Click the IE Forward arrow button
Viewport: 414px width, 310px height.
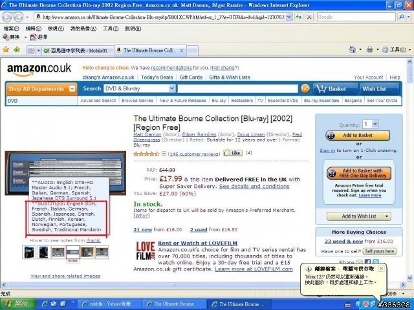click(19, 17)
